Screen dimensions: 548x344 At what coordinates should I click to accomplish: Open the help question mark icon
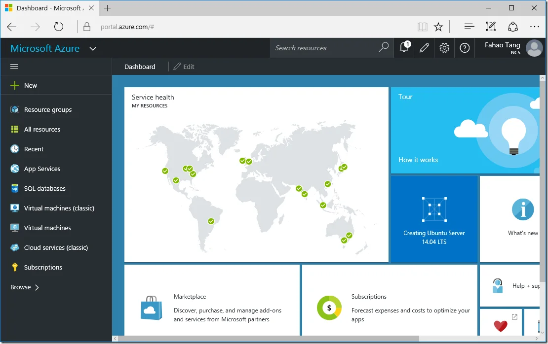(465, 48)
